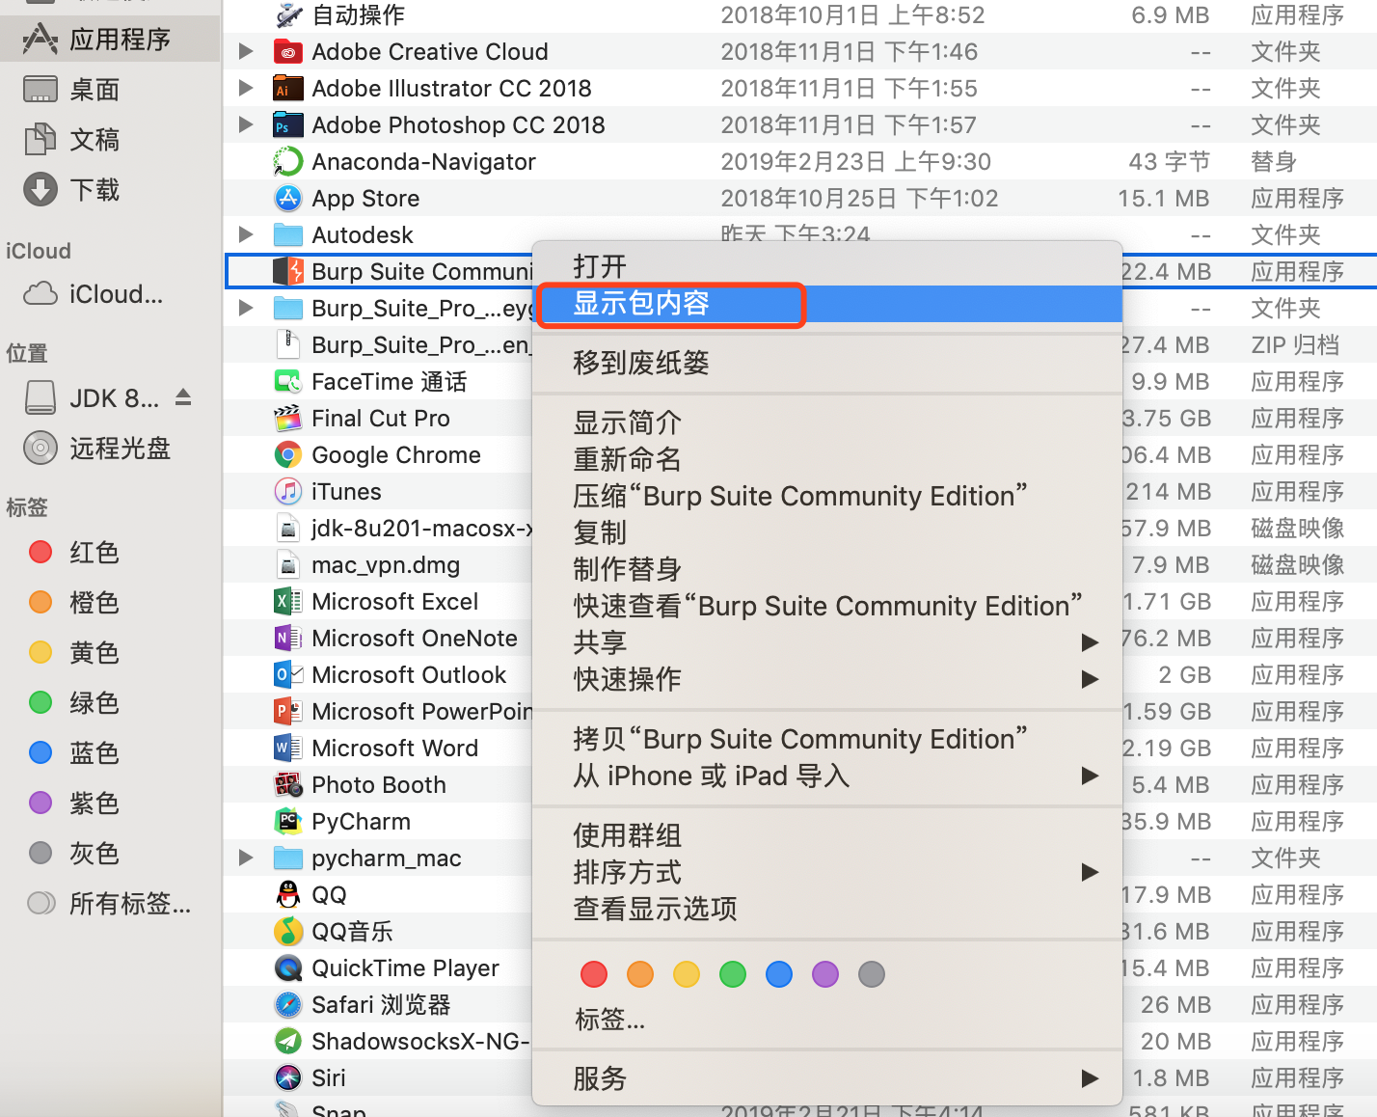This screenshot has width=1377, height=1117.
Task: Select 远程光盘 in the sidebar
Action: (x=110, y=448)
